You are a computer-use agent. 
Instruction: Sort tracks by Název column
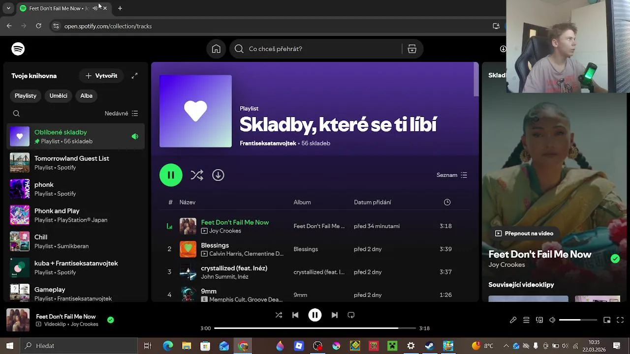tap(188, 202)
